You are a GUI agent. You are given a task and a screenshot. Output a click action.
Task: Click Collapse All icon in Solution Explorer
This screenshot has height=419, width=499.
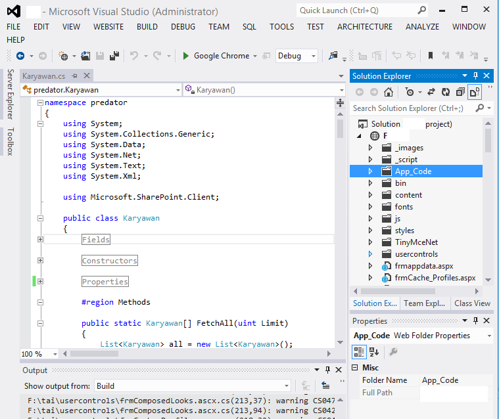click(460, 92)
